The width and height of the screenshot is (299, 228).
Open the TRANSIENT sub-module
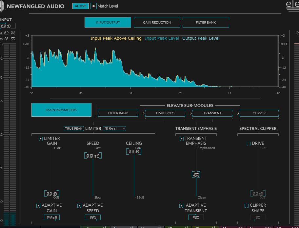(212, 113)
